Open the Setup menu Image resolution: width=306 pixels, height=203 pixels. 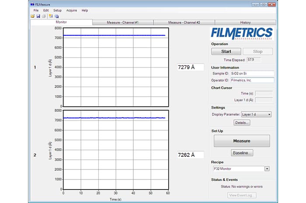[x=57, y=10]
